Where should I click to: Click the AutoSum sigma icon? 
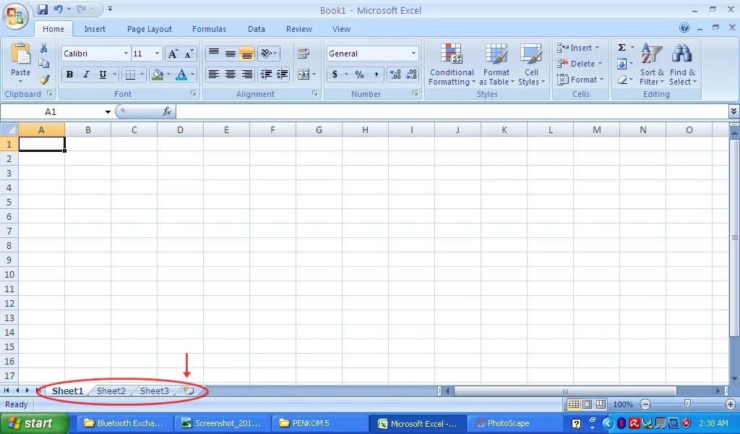click(x=622, y=47)
